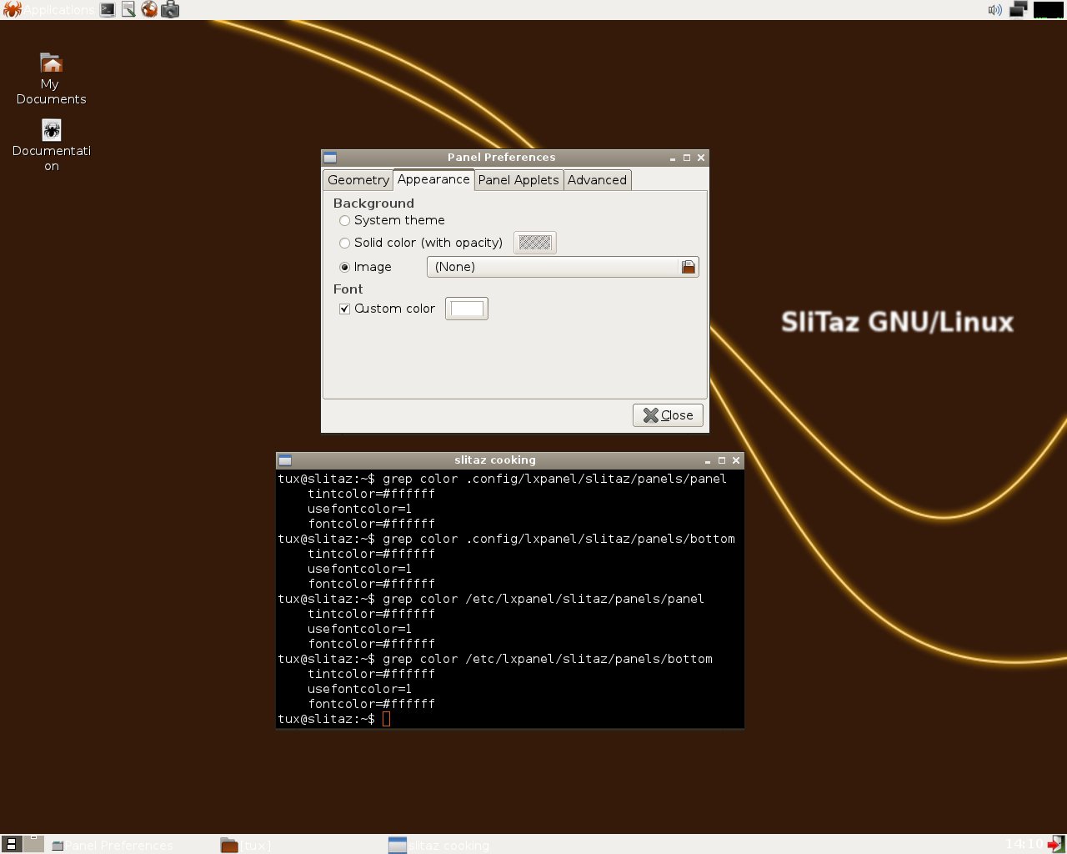Select the System theme radio button
This screenshot has width=1067, height=854.
click(x=344, y=220)
